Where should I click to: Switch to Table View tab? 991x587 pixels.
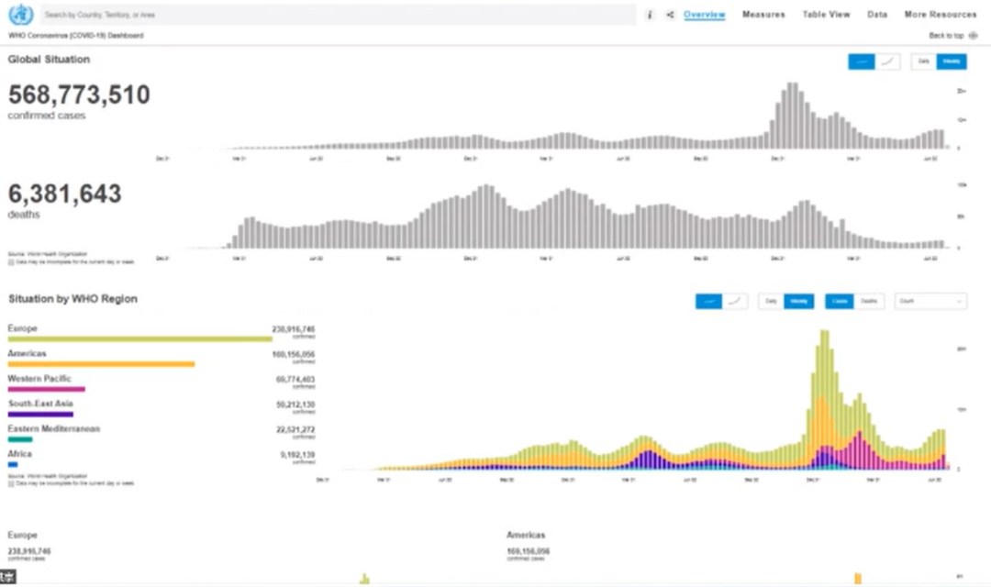coord(826,15)
